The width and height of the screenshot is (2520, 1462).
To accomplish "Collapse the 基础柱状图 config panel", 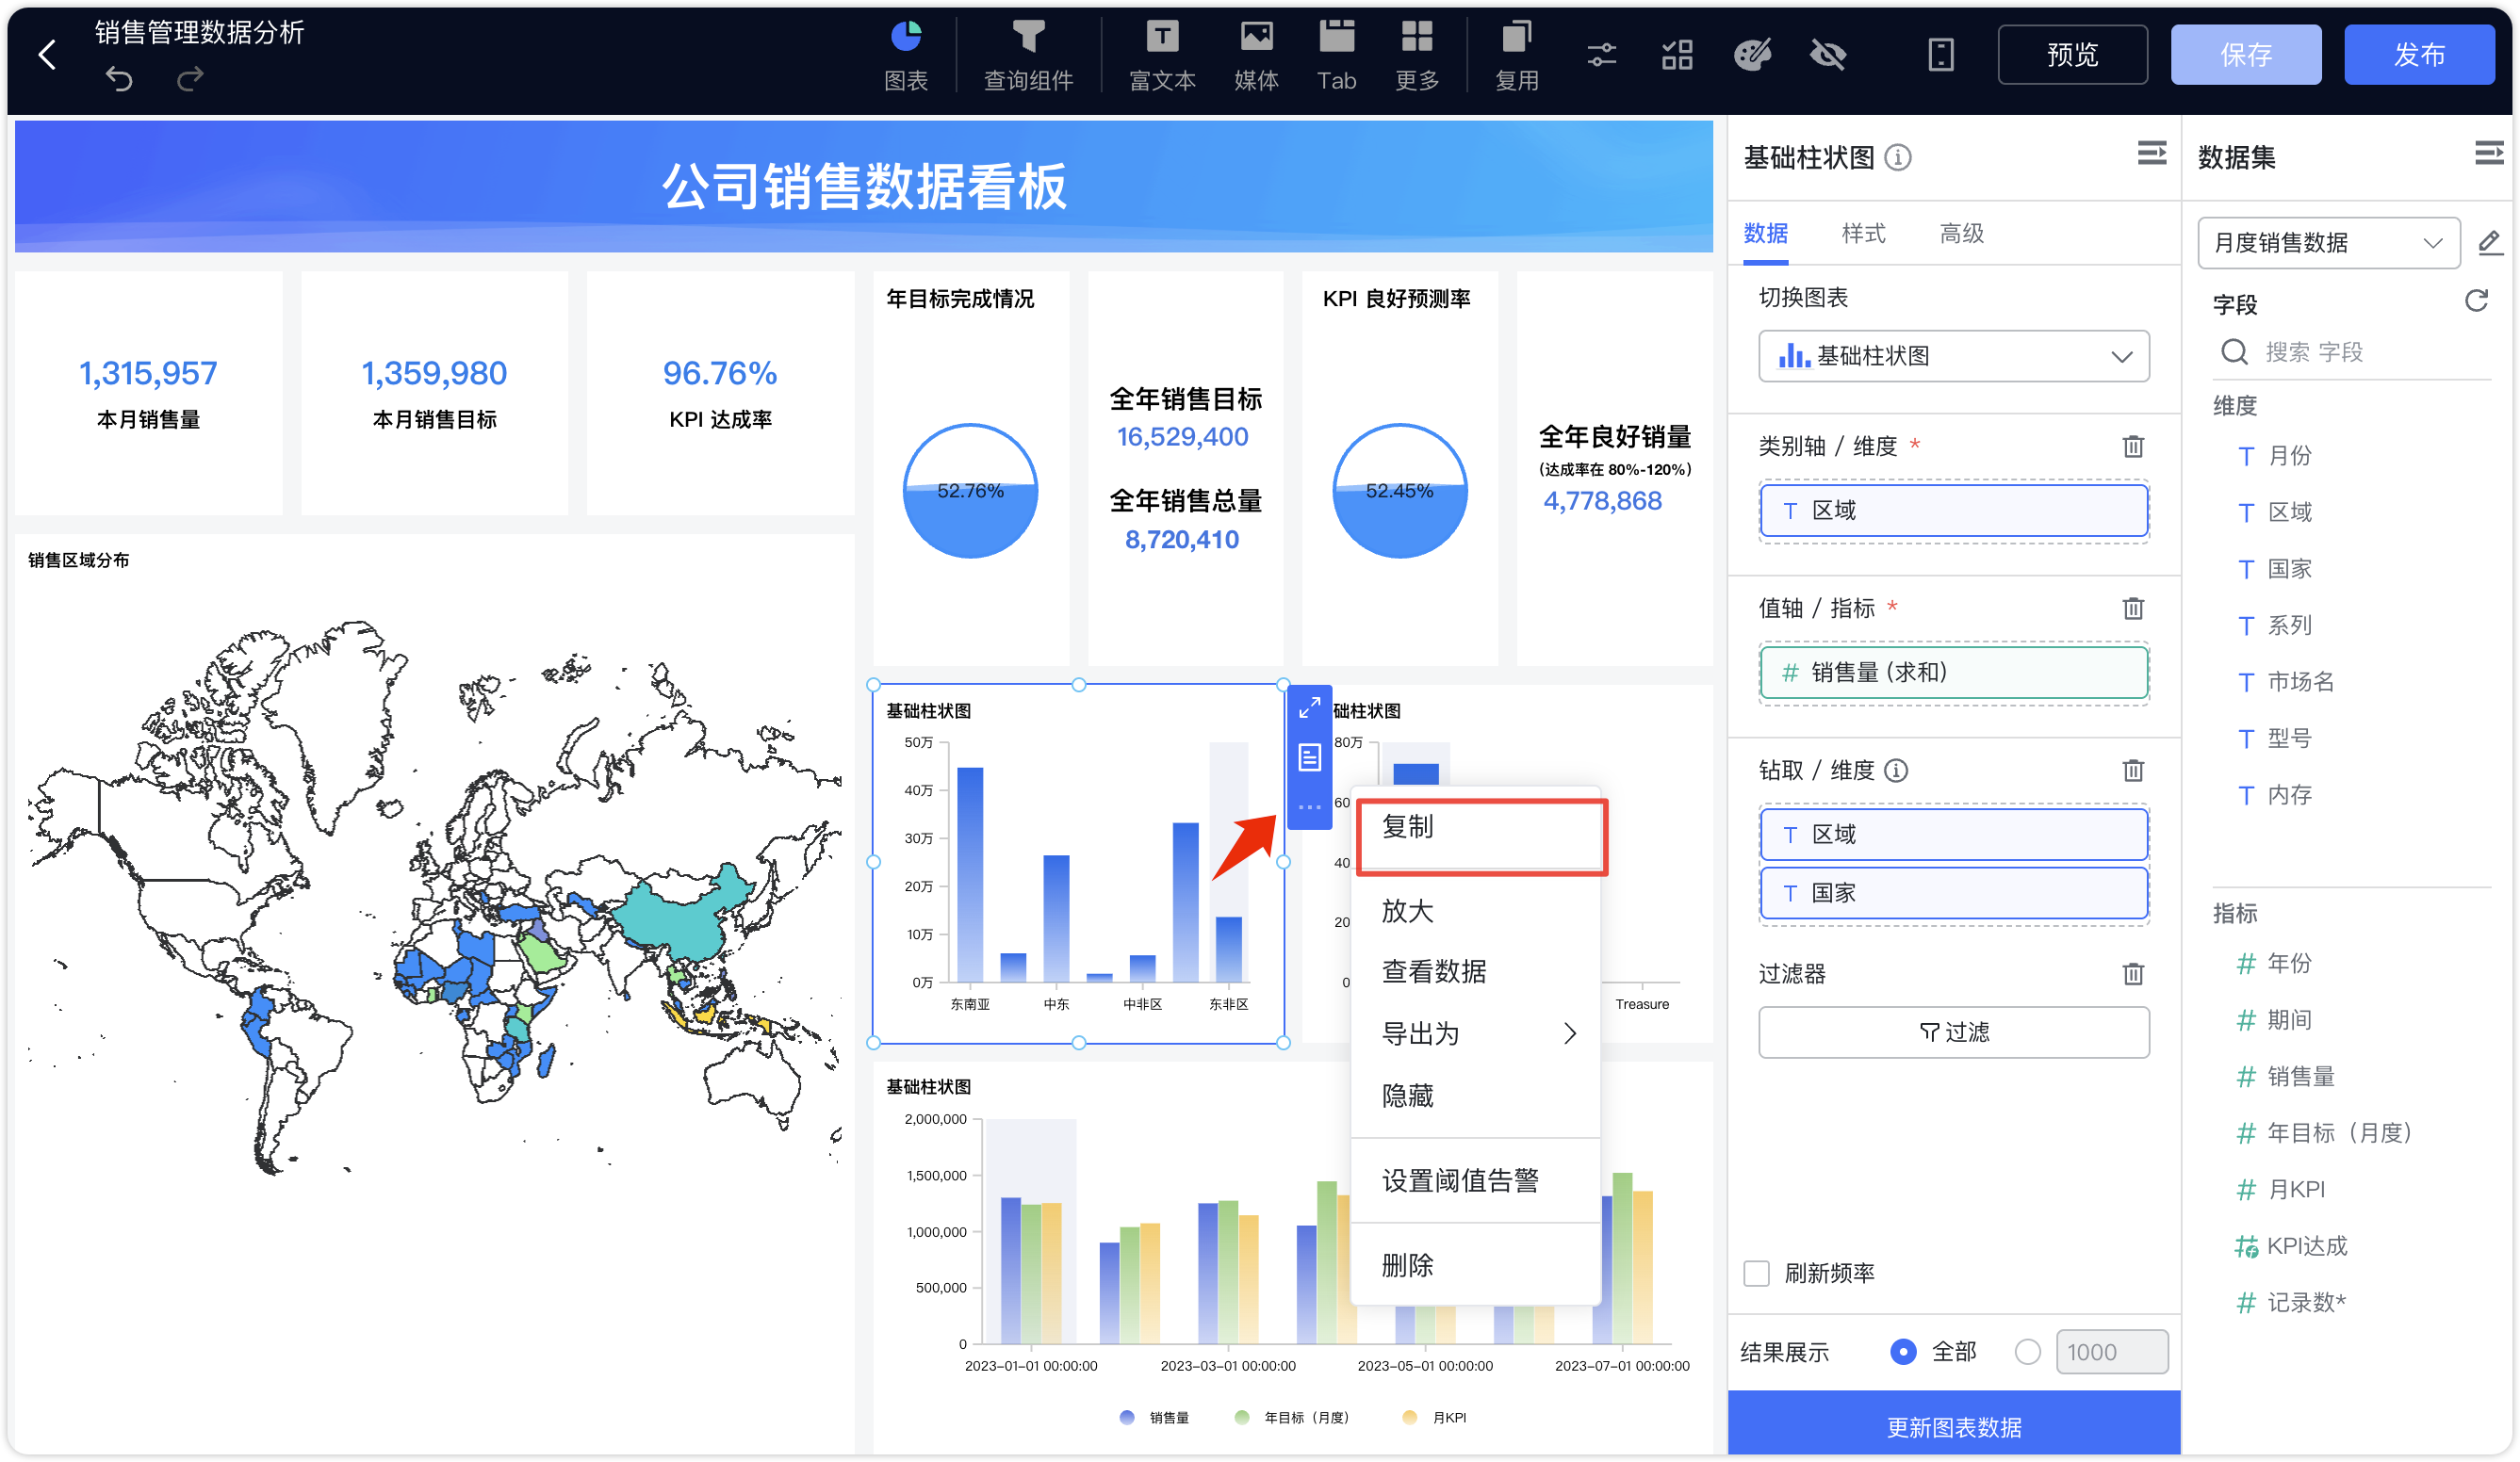I will click(2151, 153).
